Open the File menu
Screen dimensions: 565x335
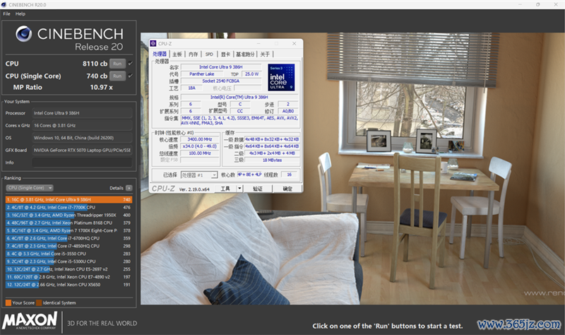[x=6, y=13]
